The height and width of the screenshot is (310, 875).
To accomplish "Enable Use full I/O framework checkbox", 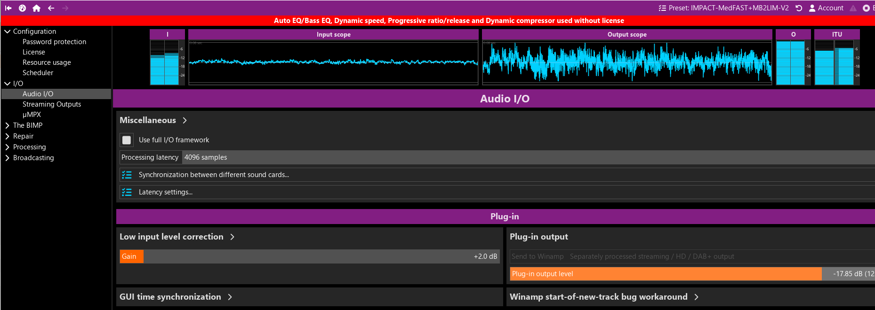I will coord(127,140).
